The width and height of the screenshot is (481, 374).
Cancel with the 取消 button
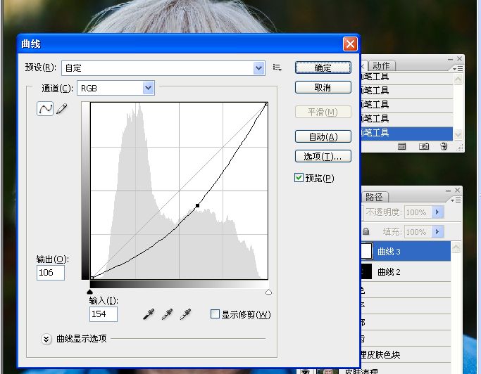pyautogui.click(x=323, y=87)
